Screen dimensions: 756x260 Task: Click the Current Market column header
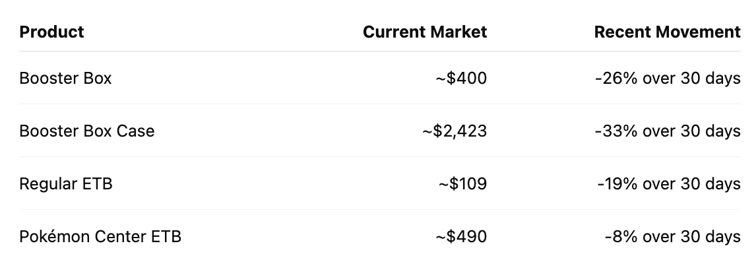tap(425, 32)
